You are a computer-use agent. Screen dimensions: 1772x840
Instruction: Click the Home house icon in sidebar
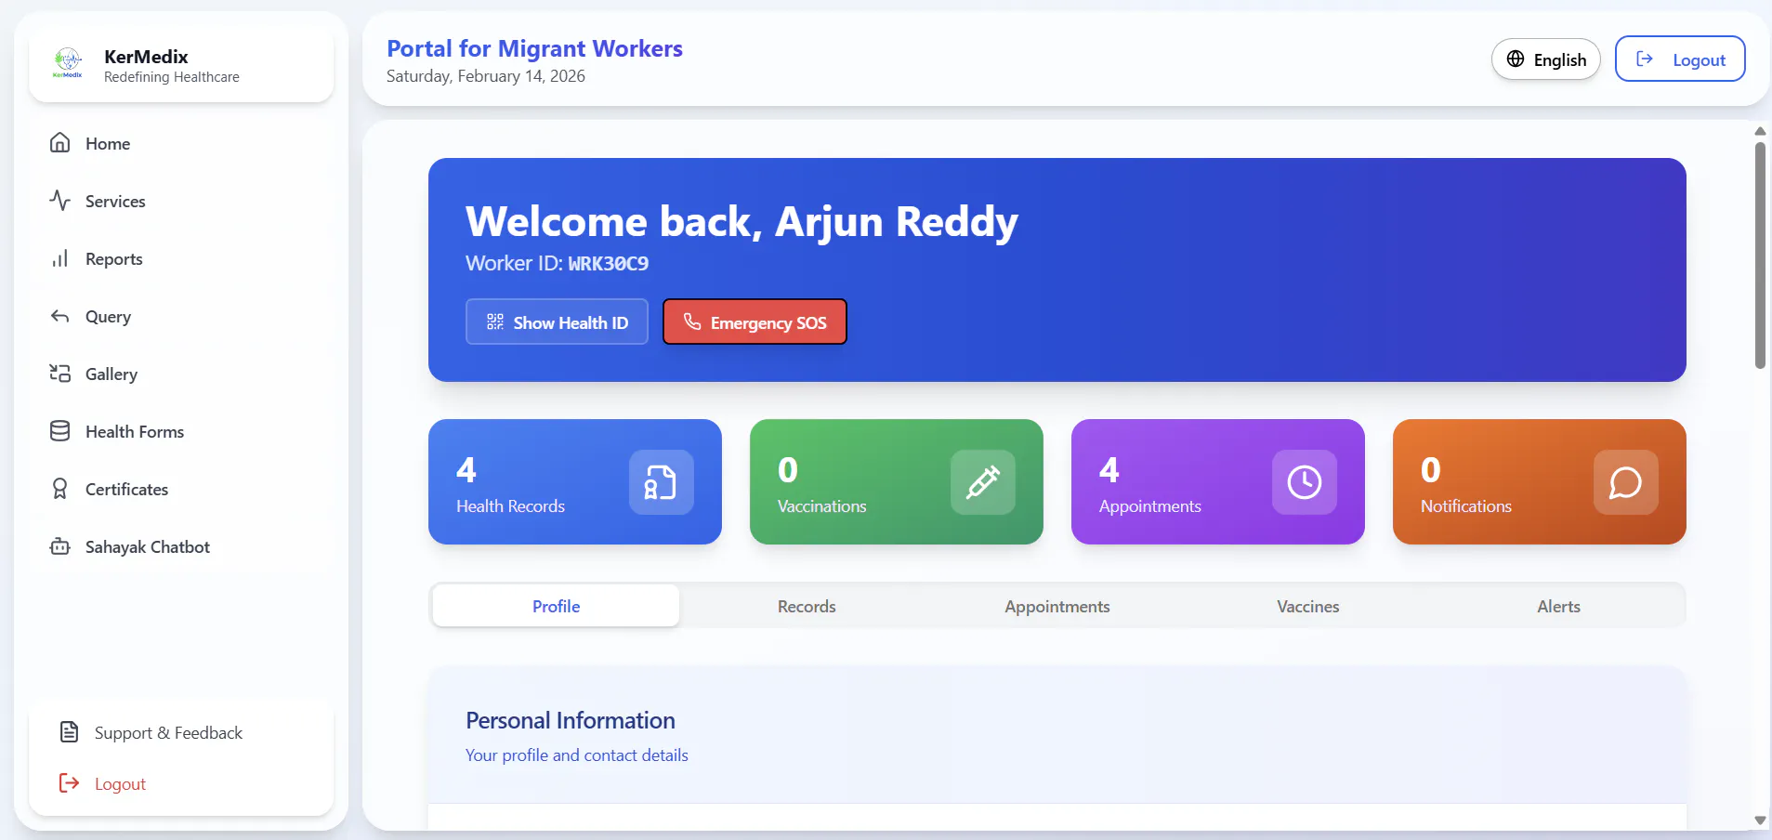60,143
